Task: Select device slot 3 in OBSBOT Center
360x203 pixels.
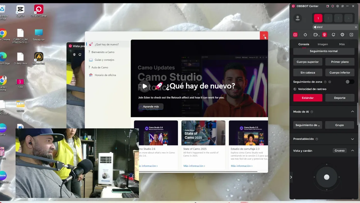Action: [338, 18]
